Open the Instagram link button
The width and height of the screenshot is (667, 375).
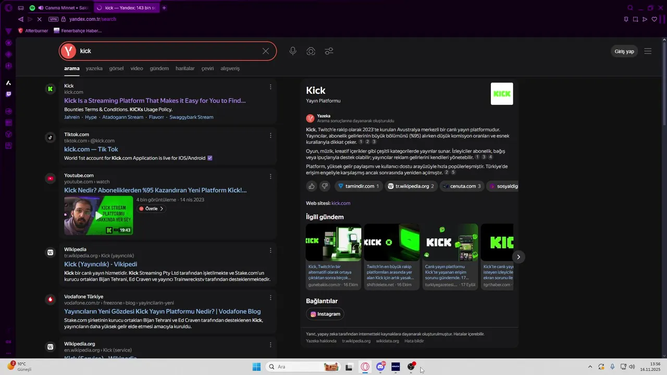pyautogui.click(x=325, y=314)
